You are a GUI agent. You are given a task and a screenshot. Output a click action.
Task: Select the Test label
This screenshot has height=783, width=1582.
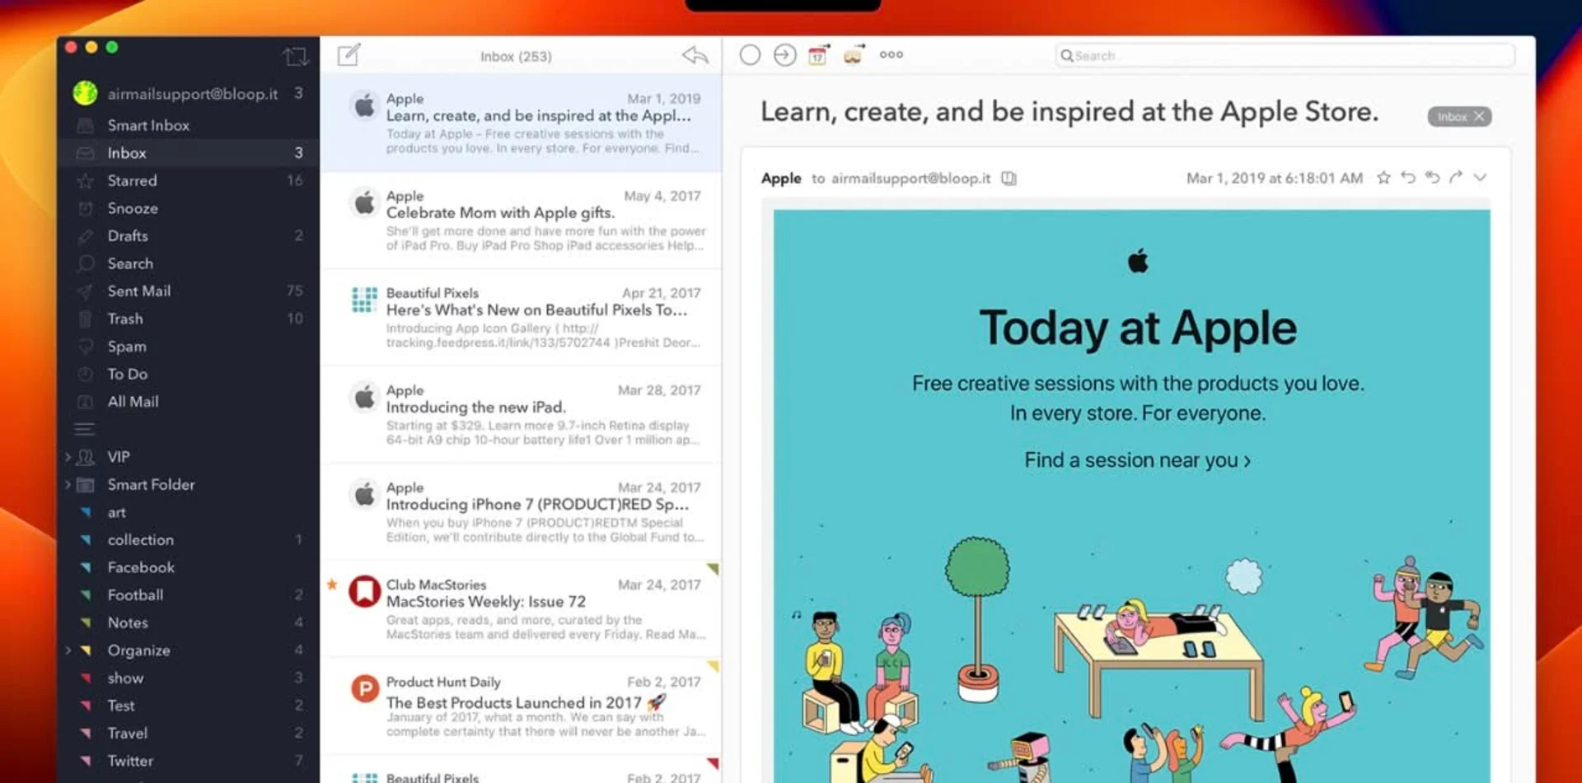pos(188,706)
